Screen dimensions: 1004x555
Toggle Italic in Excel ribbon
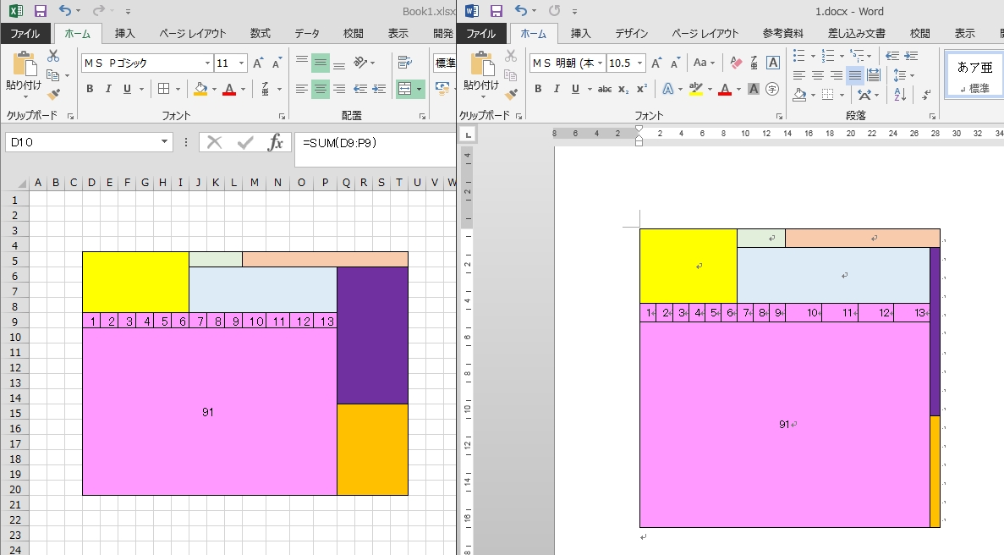[108, 89]
